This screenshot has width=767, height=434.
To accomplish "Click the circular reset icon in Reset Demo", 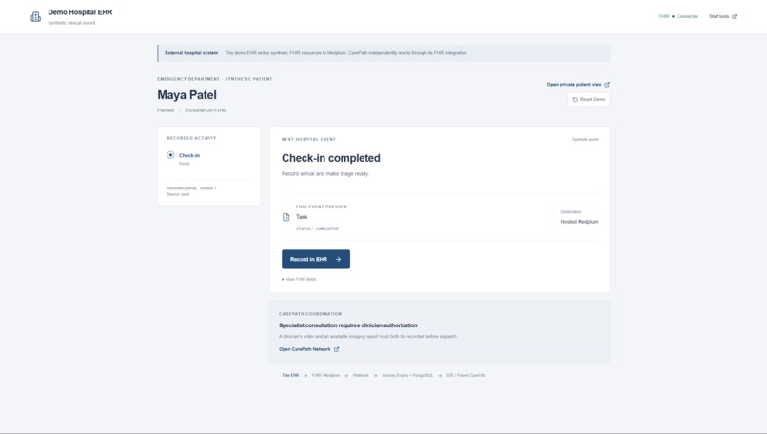I will pyautogui.click(x=575, y=99).
